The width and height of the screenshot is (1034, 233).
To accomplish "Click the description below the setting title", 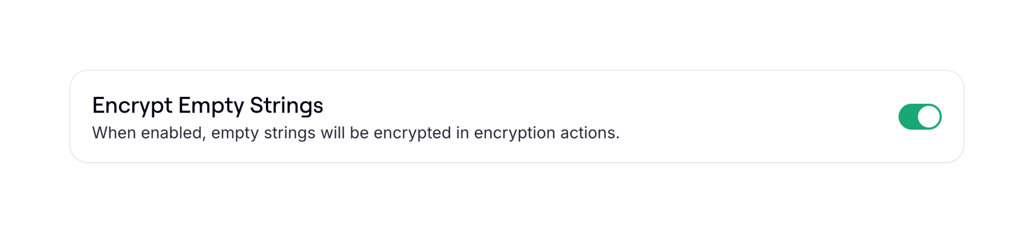I will pos(355,133).
